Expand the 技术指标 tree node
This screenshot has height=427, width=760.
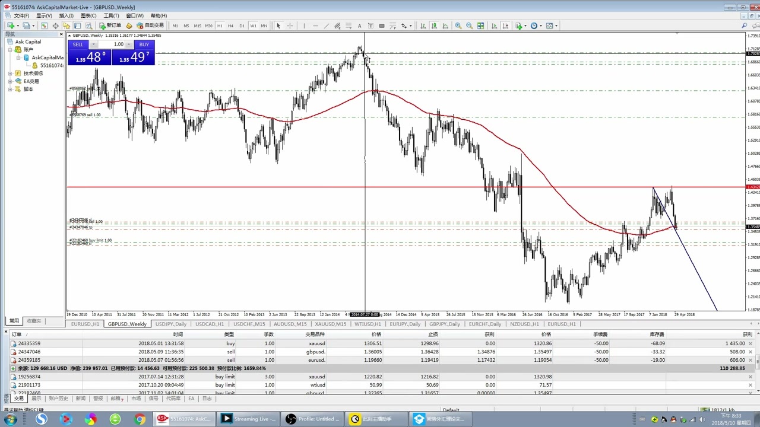(10, 74)
